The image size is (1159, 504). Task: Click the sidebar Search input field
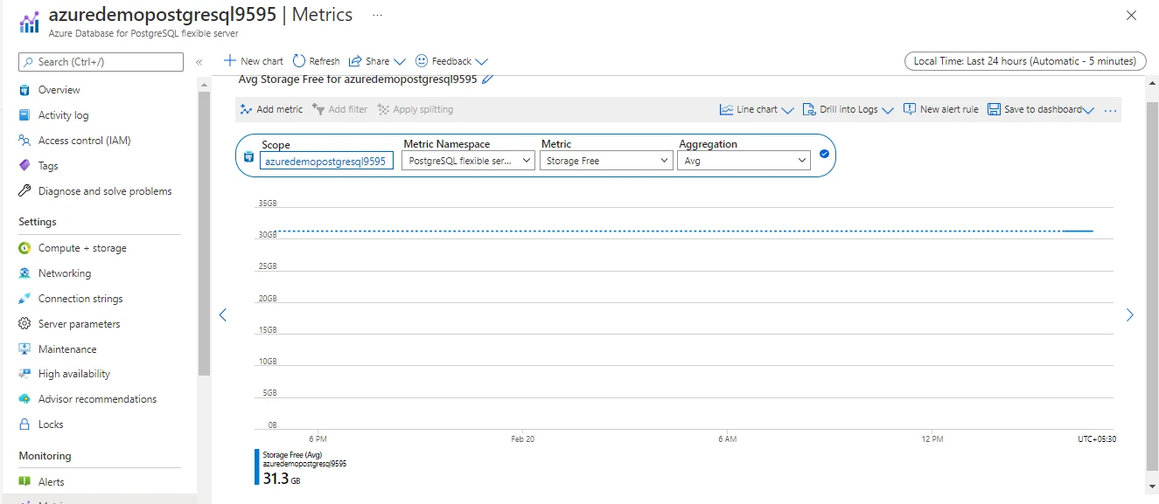pos(101,62)
